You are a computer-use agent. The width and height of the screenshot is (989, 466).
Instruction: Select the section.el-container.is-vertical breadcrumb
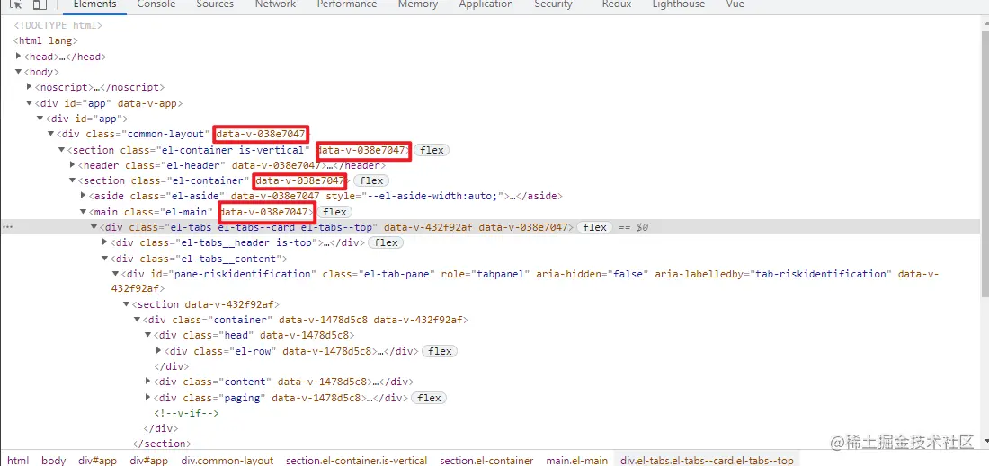coord(356,461)
